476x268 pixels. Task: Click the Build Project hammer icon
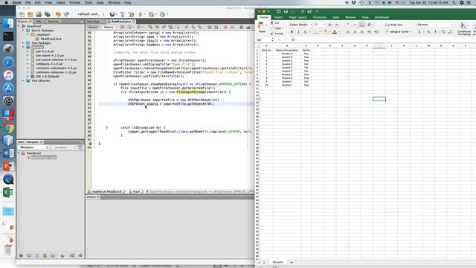tap(123, 14)
